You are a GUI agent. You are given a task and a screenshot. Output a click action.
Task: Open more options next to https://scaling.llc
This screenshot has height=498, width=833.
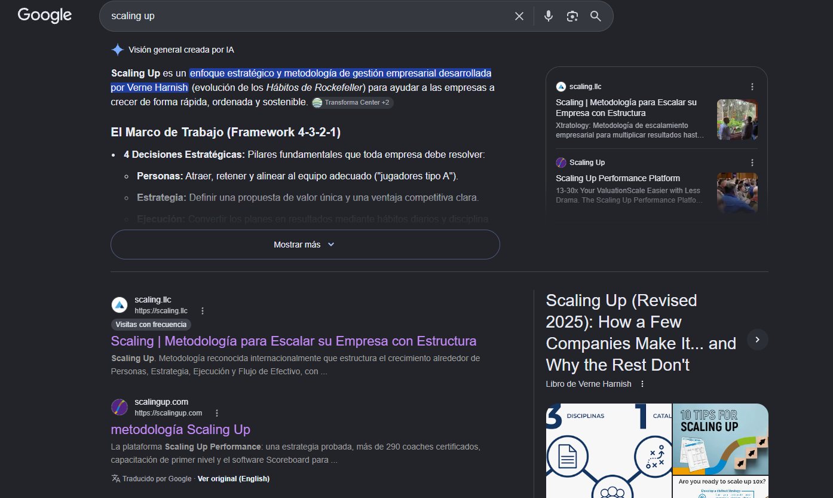pos(203,311)
